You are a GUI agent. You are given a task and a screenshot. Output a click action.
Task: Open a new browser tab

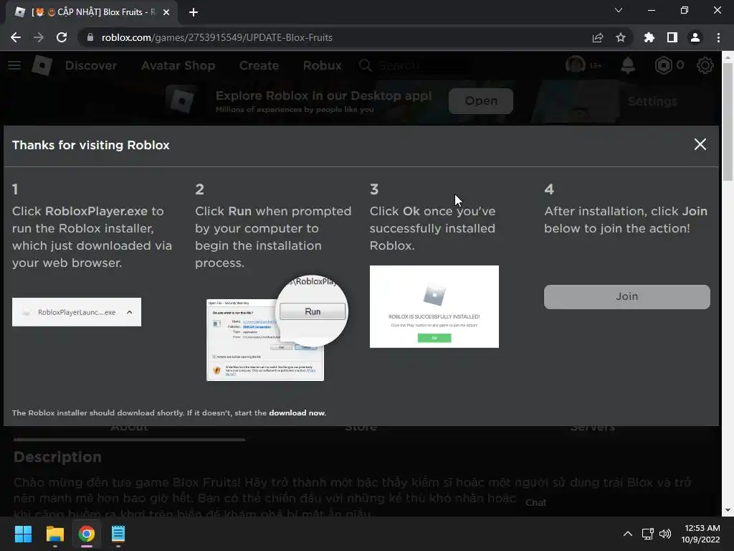(194, 13)
